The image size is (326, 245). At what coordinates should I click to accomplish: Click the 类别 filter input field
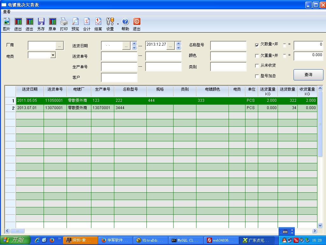(228, 67)
